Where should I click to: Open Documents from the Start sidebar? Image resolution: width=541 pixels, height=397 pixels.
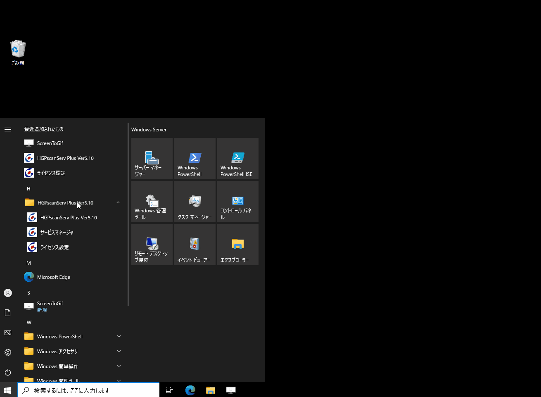point(8,313)
